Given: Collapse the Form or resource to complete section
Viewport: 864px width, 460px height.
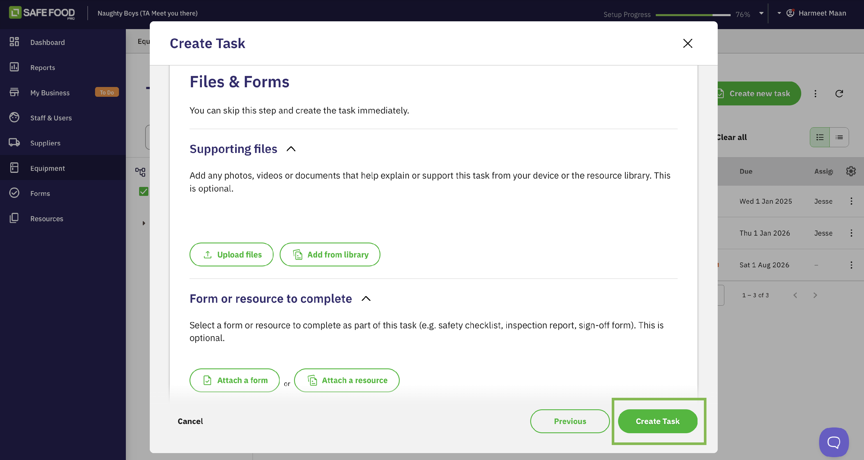Looking at the screenshot, I should click(x=366, y=299).
